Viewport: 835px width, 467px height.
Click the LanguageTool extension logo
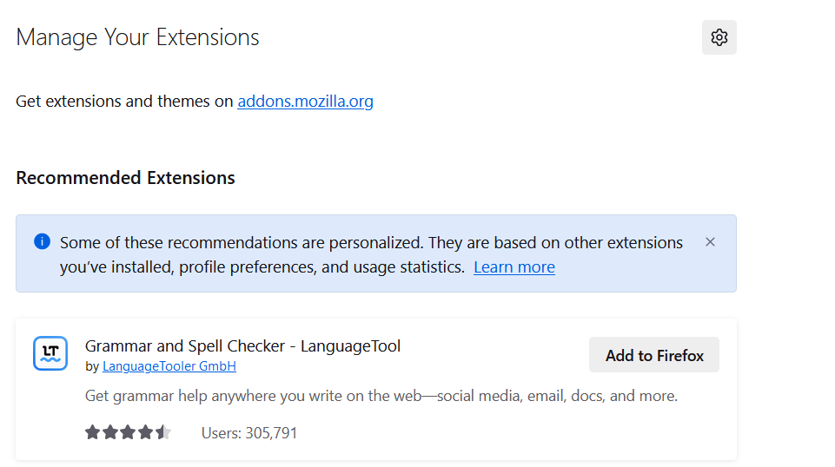[x=50, y=354]
